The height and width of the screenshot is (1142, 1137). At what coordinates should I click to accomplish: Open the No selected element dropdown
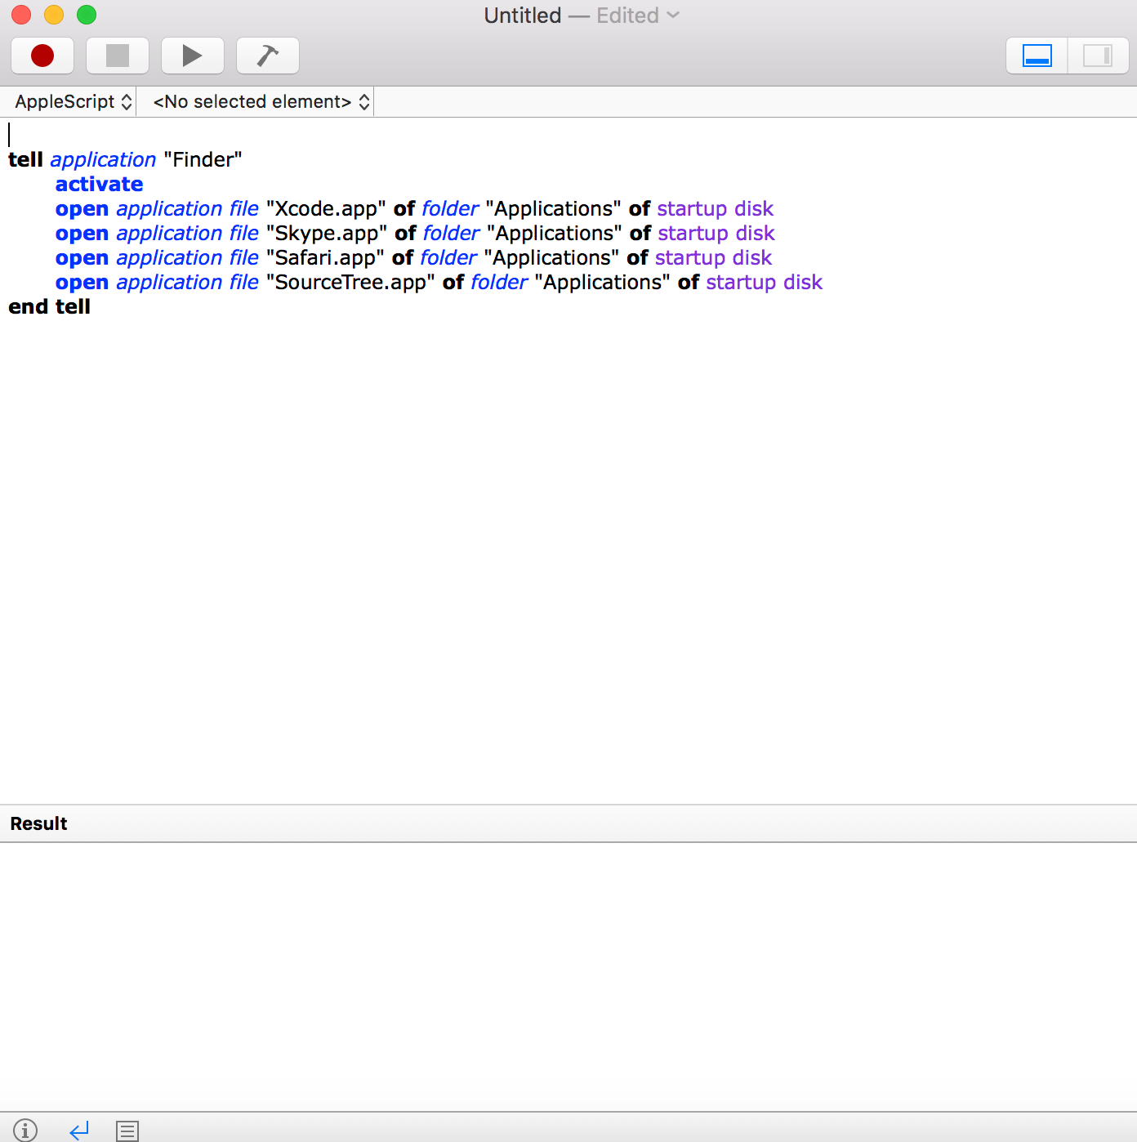(x=261, y=102)
